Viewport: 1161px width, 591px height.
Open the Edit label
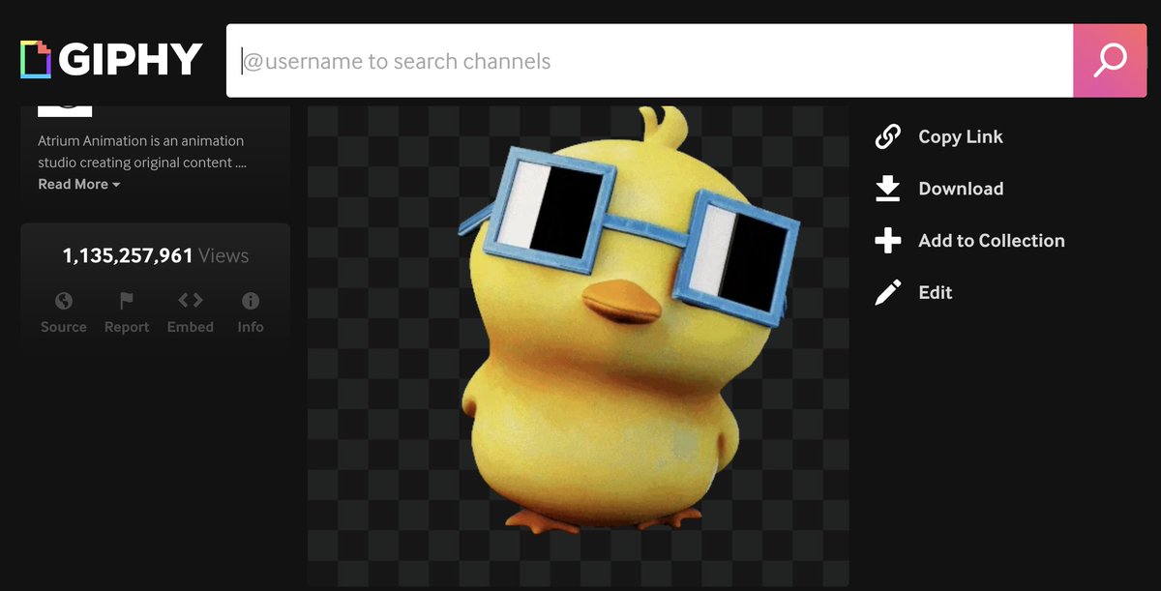[x=936, y=292]
